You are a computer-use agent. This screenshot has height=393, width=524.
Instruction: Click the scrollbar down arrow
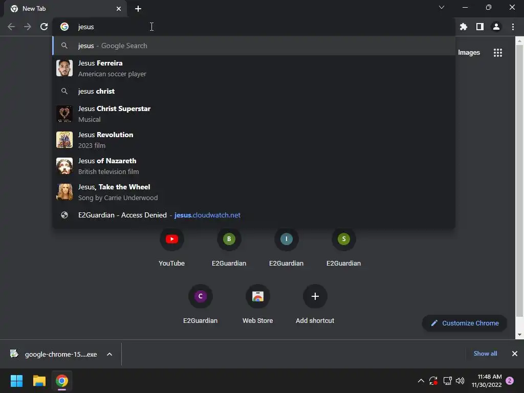tap(519, 335)
